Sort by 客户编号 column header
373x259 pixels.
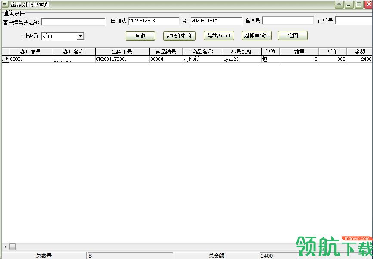point(31,52)
